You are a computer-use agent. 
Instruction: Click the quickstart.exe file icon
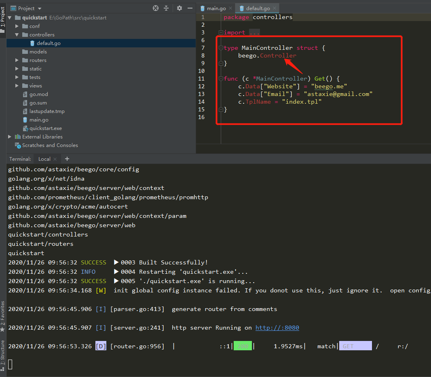(25, 129)
